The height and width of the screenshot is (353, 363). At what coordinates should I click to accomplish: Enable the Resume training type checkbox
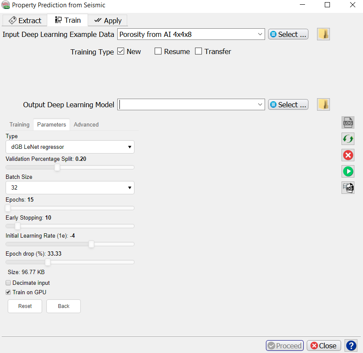pyautogui.click(x=158, y=51)
